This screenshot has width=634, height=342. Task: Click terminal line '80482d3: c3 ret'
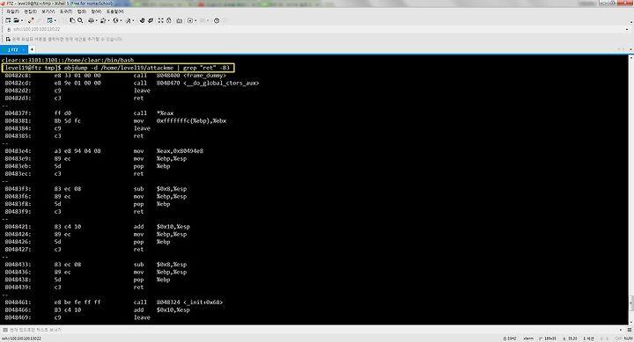[x=74, y=98]
